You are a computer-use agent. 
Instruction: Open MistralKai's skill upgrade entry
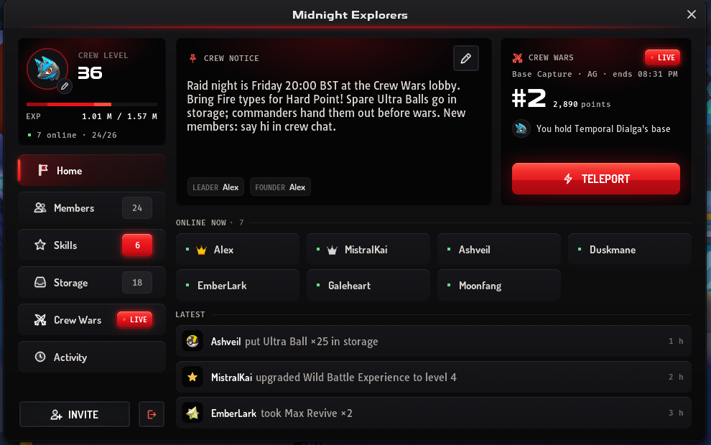(x=434, y=377)
